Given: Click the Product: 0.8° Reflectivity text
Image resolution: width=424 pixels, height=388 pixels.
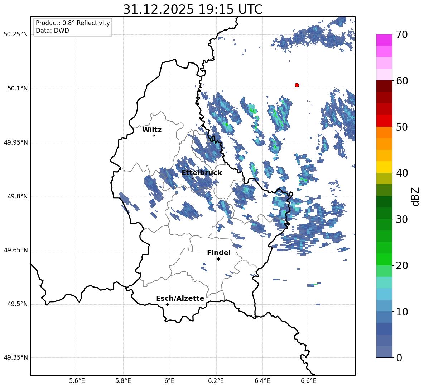Looking at the screenshot, I should click(x=73, y=23).
